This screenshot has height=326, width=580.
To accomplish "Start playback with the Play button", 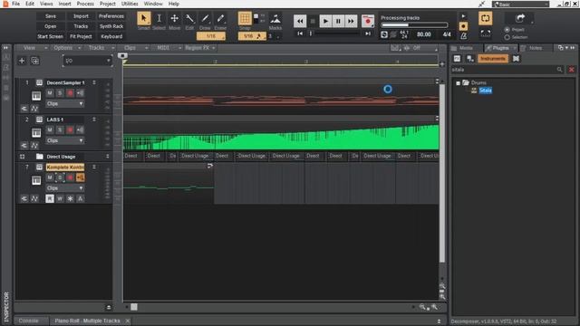I will [x=325, y=21].
